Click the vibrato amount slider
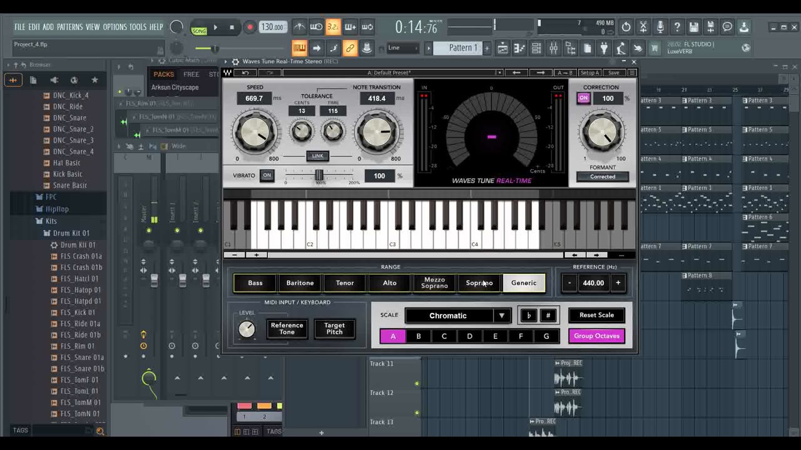Screen dimensions: 801x450 [319, 176]
